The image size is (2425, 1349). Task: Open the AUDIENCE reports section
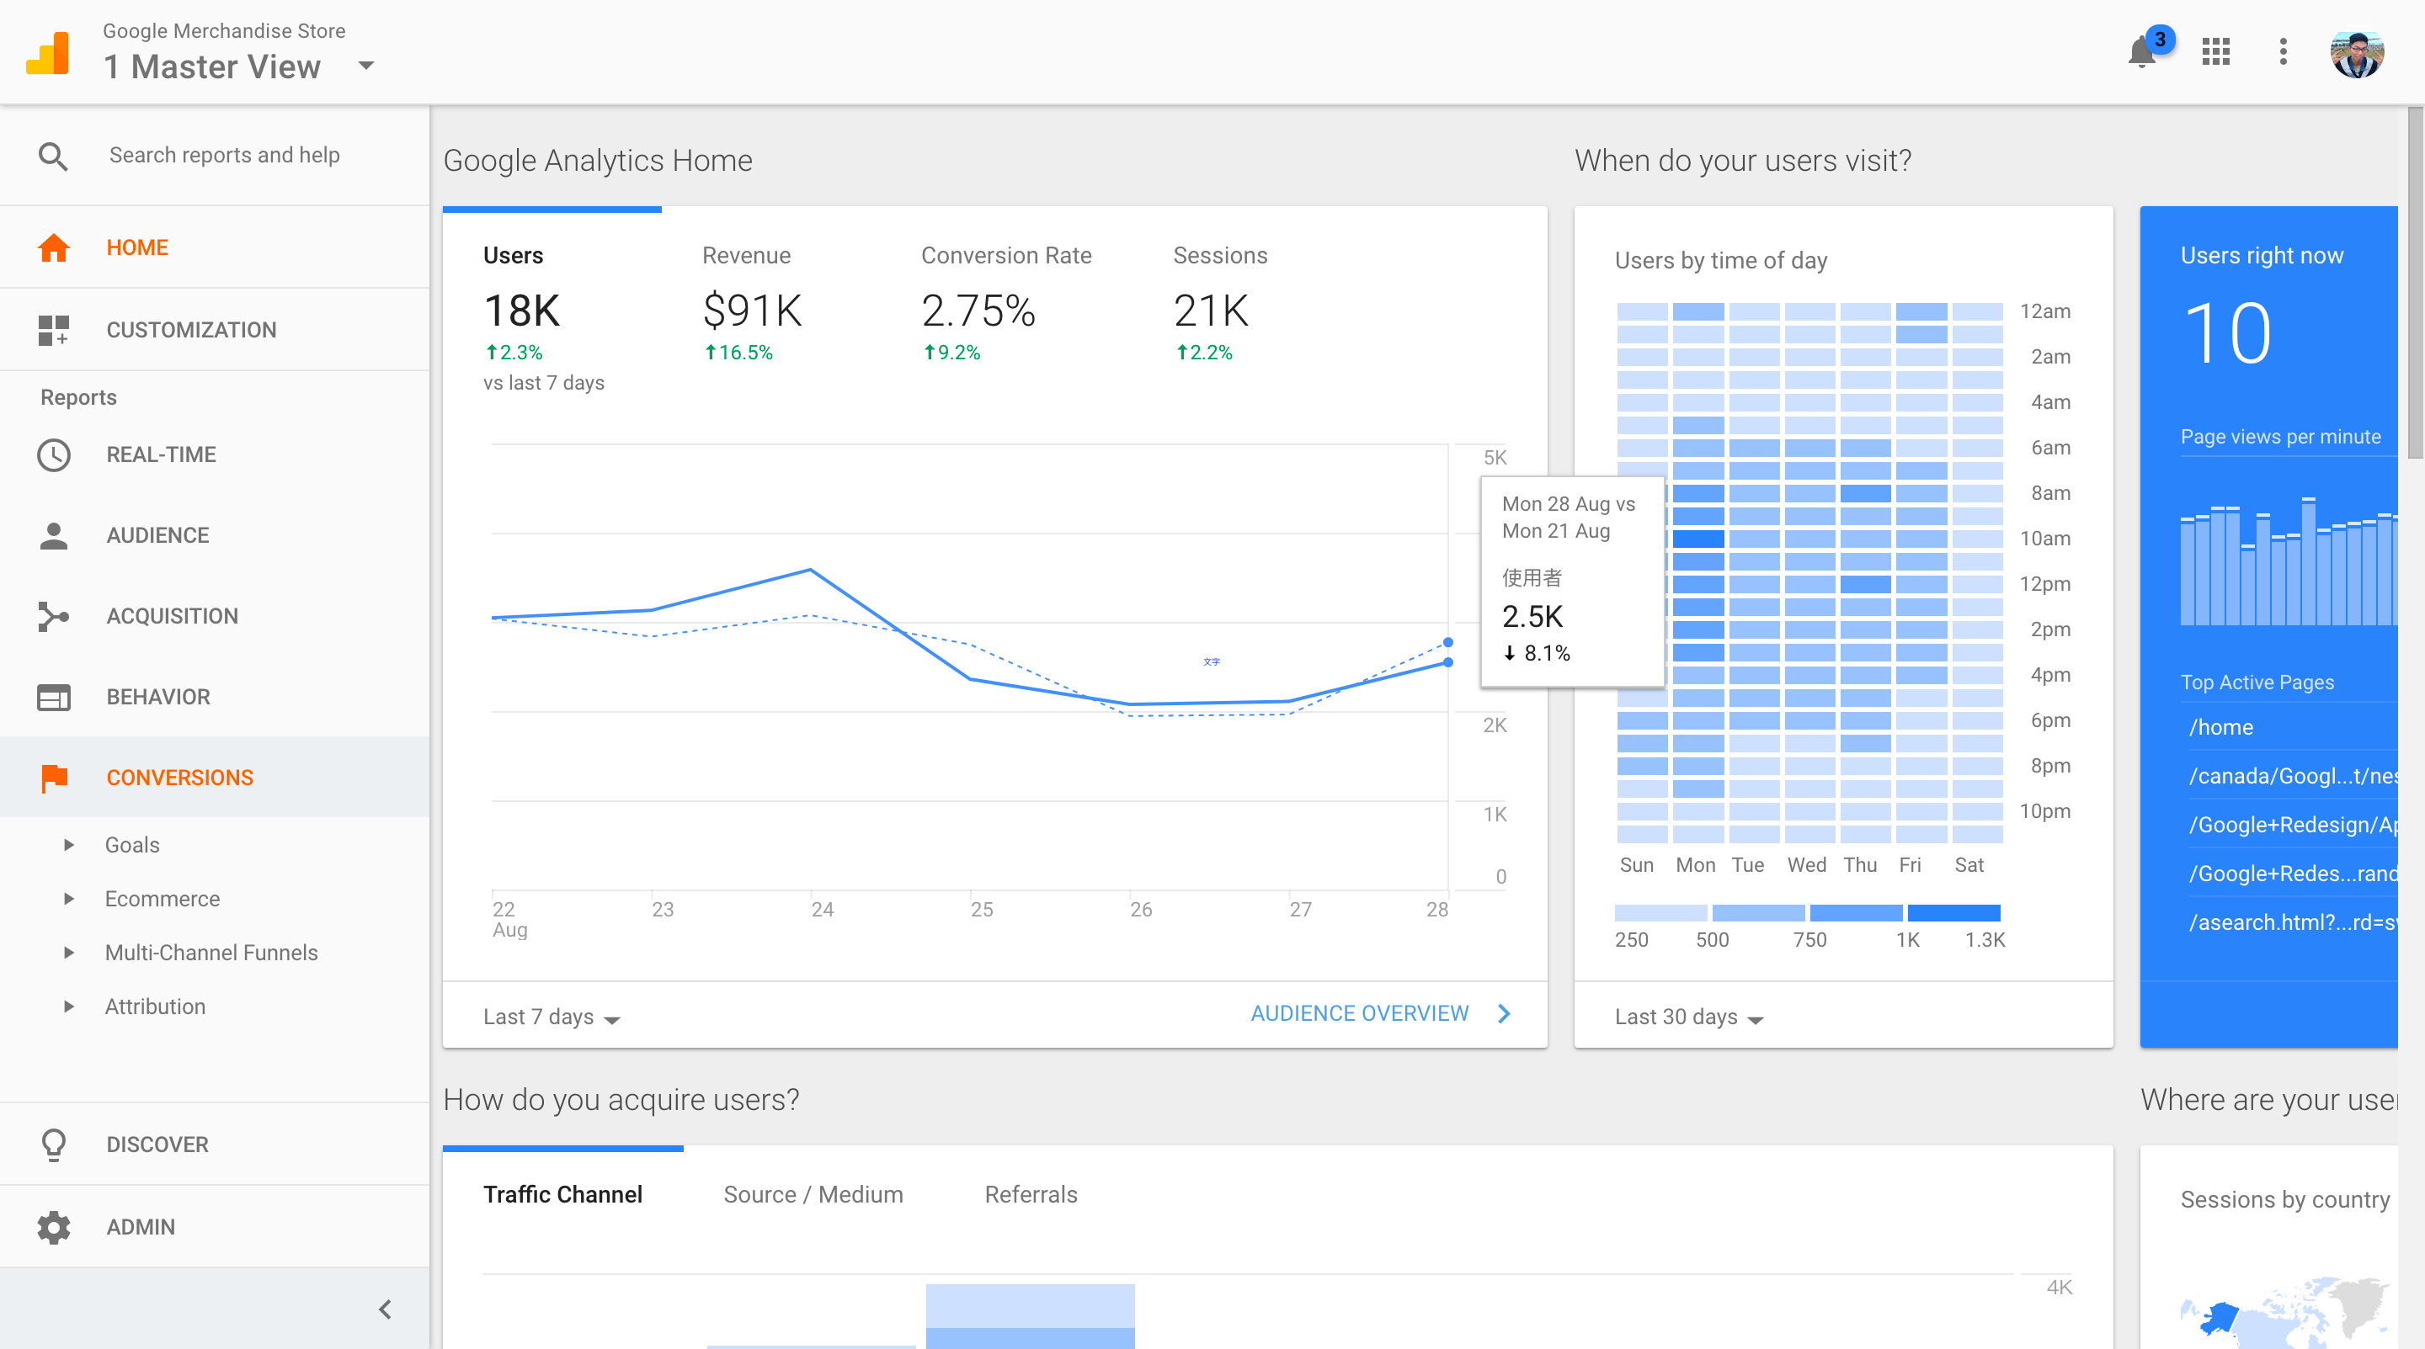[x=215, y=535]
